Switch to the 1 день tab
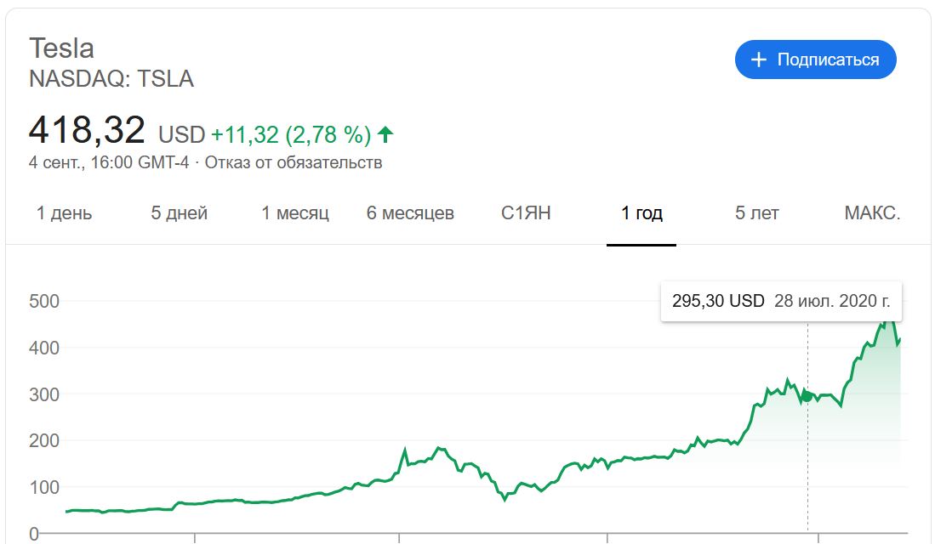Image resolution: width=935 pixels, height=544 pixels. point(64,213)
